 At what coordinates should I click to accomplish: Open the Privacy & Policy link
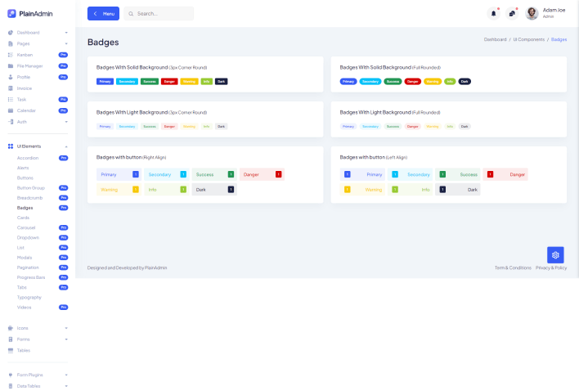pos(551,267)
